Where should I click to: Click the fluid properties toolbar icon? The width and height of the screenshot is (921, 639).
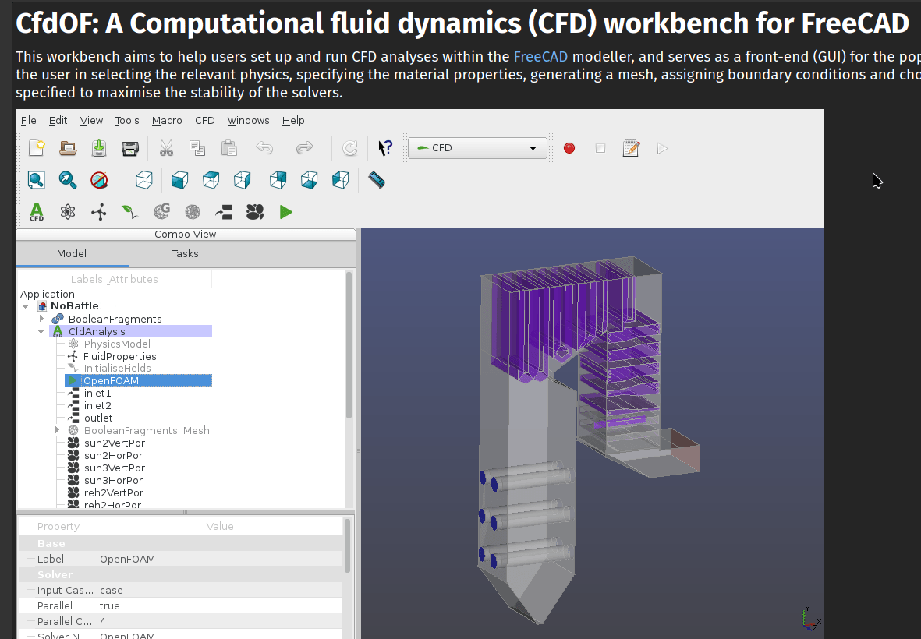pos(99,211)
